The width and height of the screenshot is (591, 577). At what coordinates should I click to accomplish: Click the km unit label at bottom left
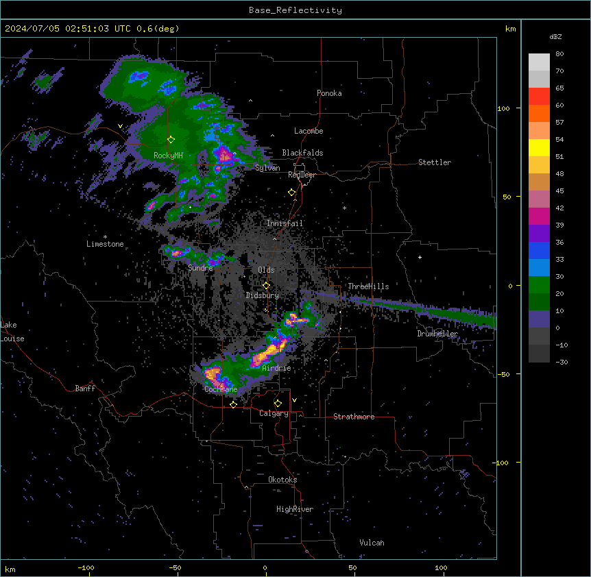tap(10, 569)
